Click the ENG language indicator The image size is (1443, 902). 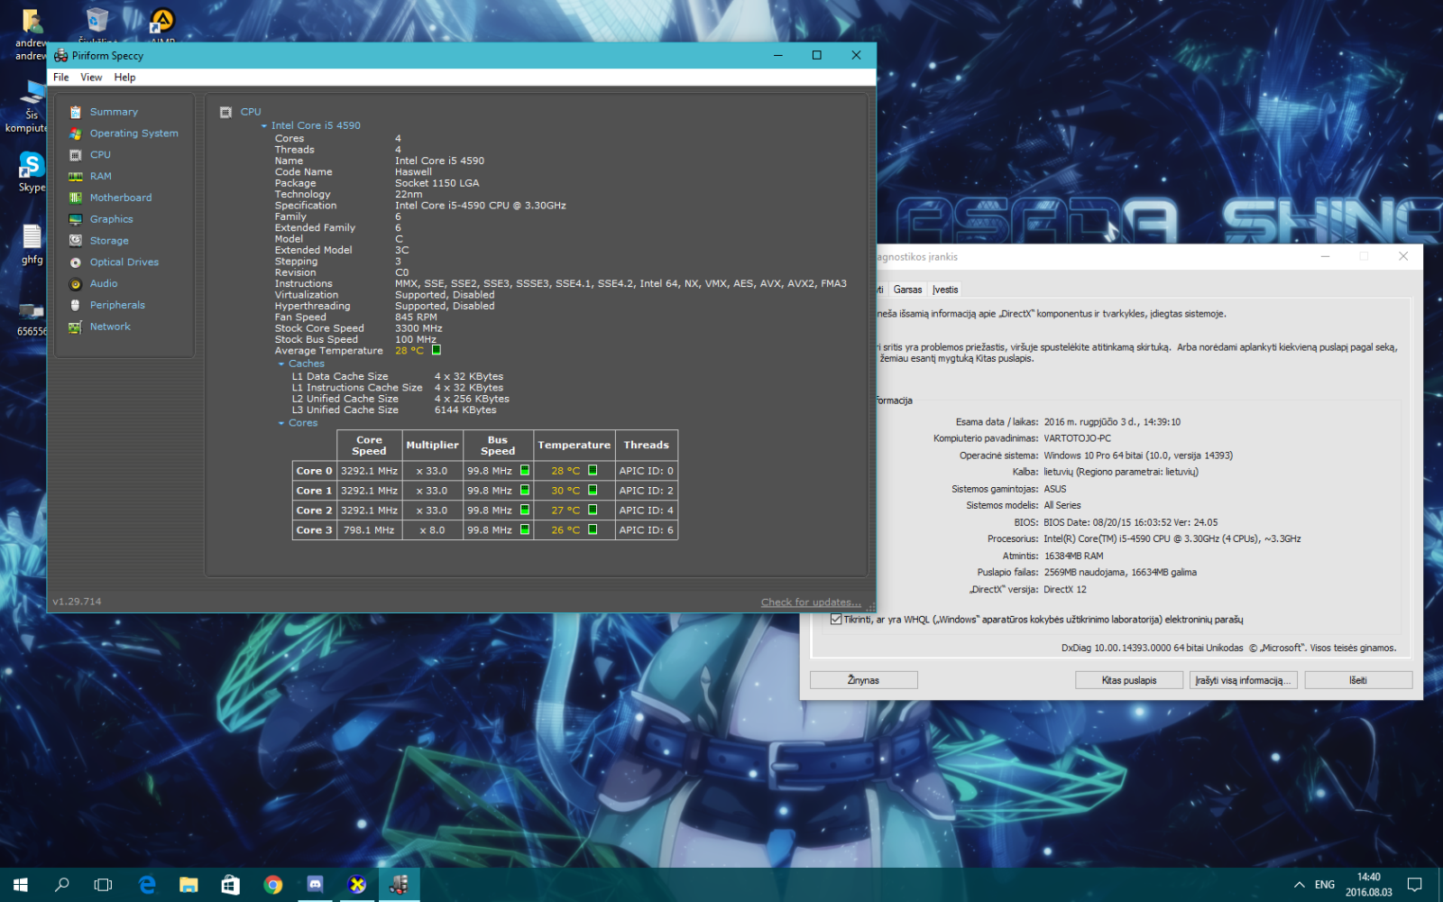(x=1325, y=885)
